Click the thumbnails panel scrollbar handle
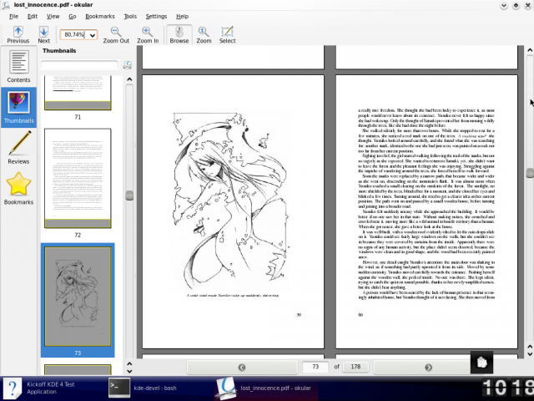This screenshot has width=534, height=401. [x=129, y=195]
